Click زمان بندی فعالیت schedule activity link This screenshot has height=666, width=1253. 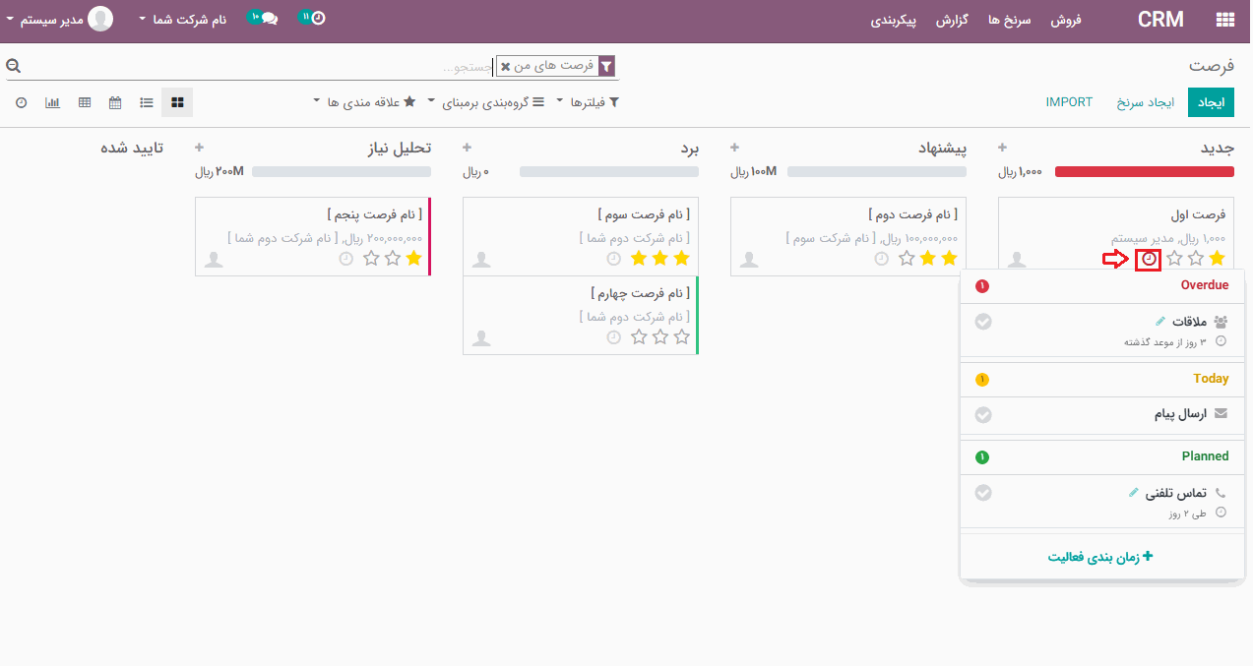tap(1099, 557)
